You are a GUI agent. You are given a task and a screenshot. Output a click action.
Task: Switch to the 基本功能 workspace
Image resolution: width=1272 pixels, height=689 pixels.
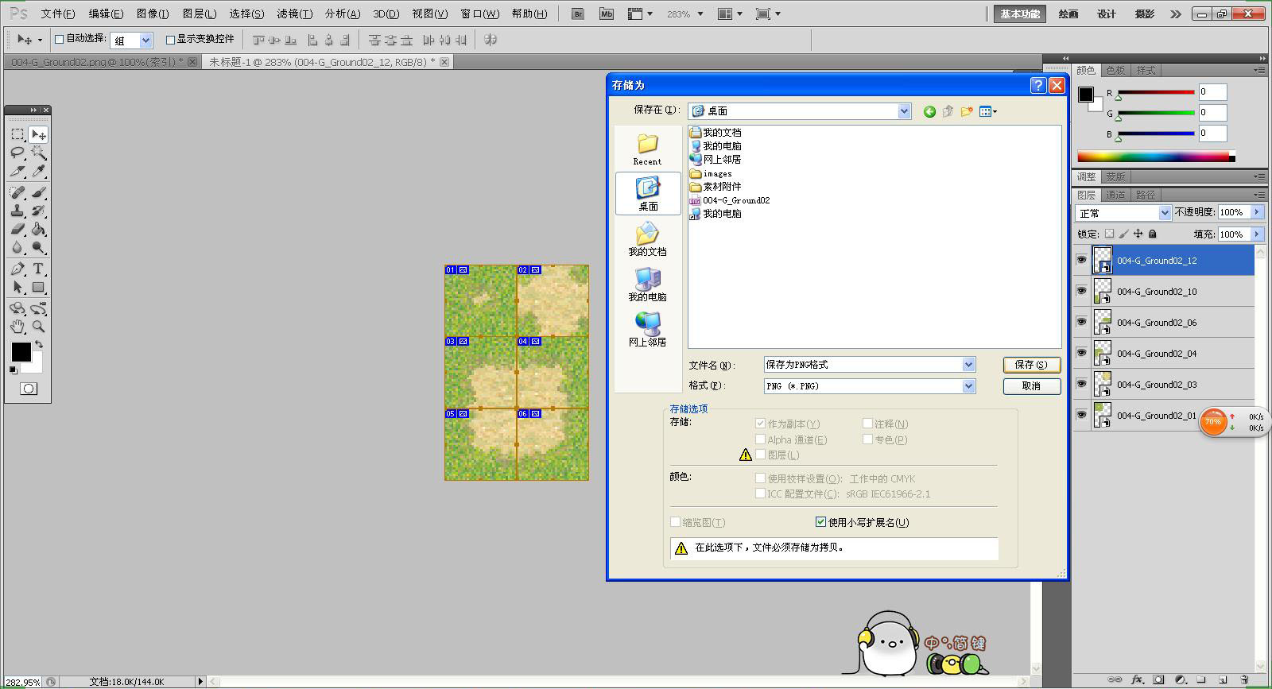[1020, 14]
